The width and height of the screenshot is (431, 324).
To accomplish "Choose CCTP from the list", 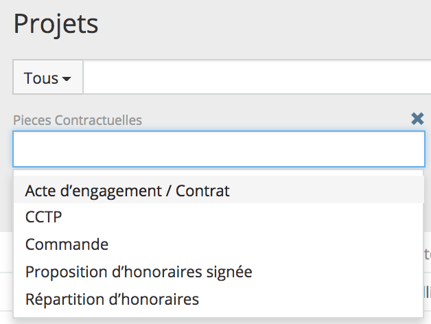I will point(44,217).
